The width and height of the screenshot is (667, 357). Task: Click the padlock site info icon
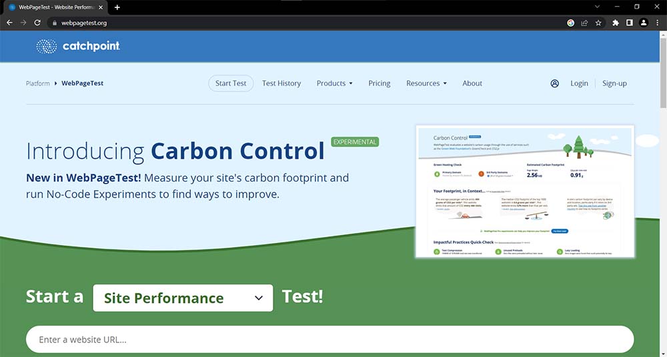tap(54, 23)
